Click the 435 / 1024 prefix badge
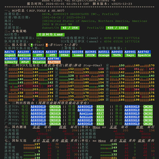 click(117, 28)
